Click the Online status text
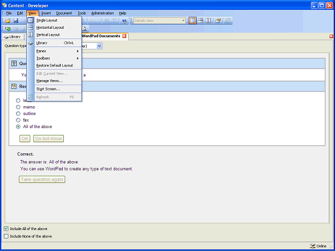The image size is (335, 251). click(x=321, y=246)
